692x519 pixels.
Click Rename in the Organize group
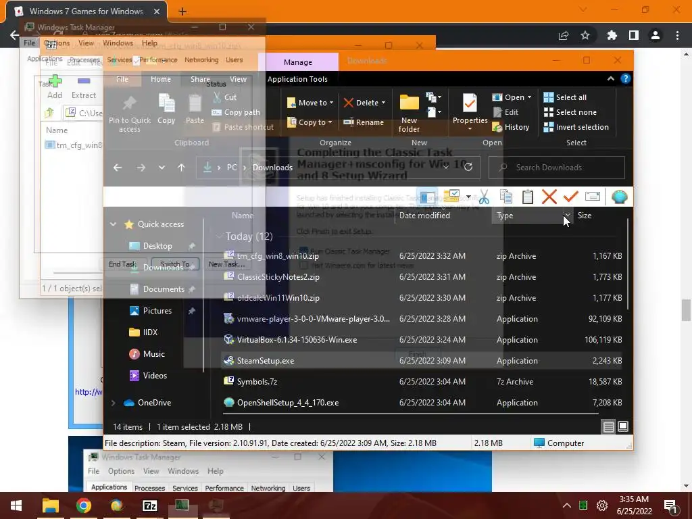click(364, 122)
